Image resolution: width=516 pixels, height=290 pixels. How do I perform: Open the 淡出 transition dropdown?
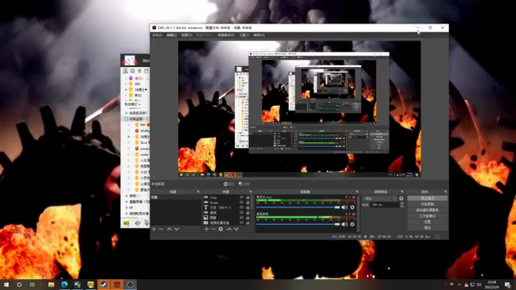[380, 198]
